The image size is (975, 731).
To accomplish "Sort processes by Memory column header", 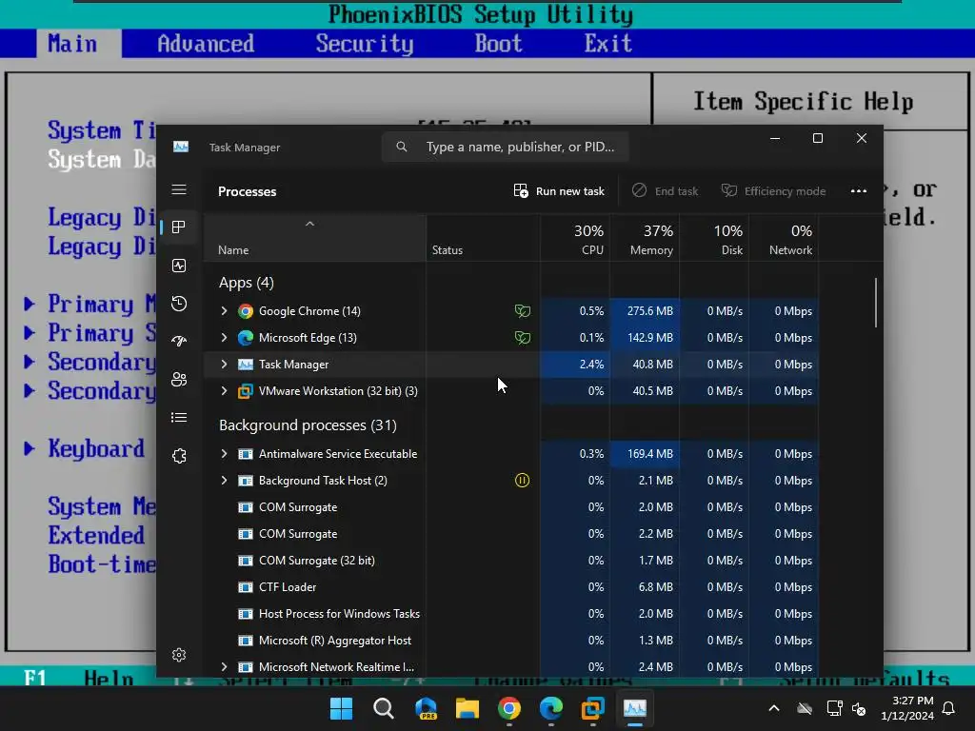I will 645,238.
